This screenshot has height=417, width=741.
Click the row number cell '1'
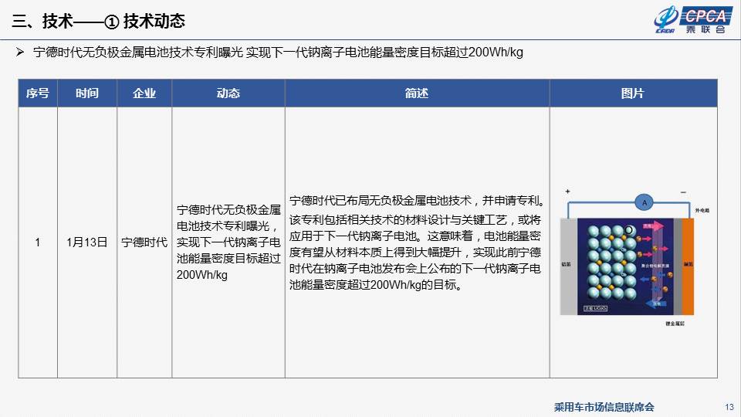click(x=38, y=242)
